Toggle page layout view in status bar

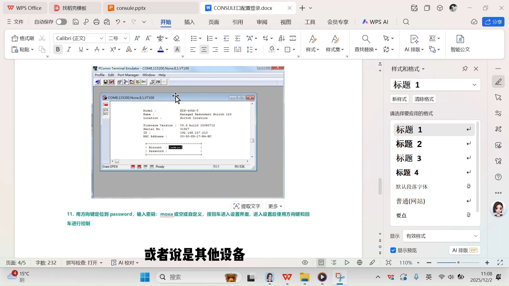pyautogui.click(x=321, y=263)
